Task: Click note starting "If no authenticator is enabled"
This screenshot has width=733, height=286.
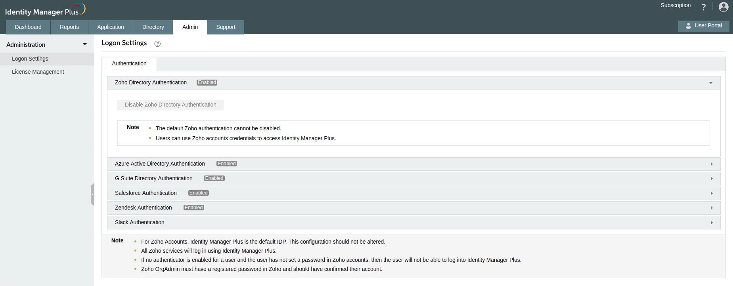Action: click(x=331, y=260)
